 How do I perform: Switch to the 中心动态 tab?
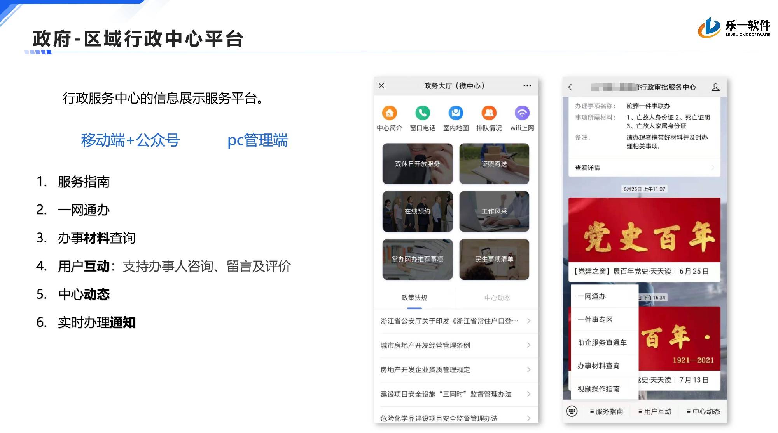tap(497, 298)
